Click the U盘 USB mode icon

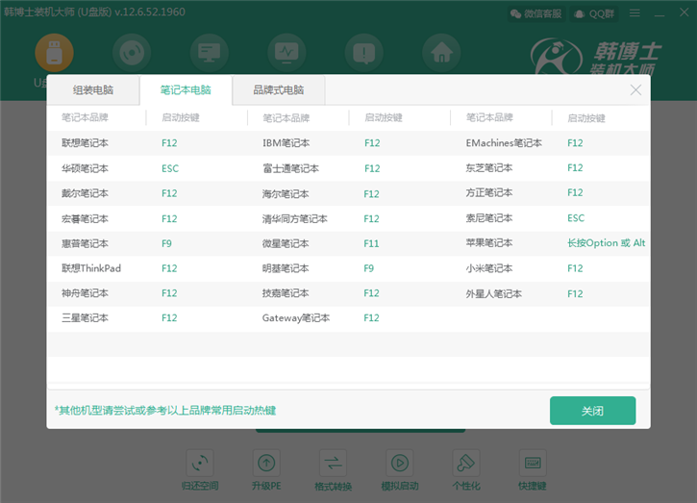54,52
